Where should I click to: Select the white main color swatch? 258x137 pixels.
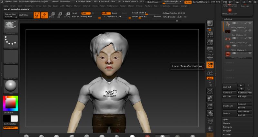14,118
